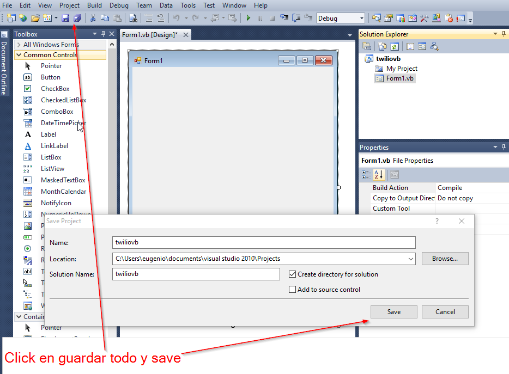Click Show All Files icon in Solution Explorer
The width and height of the screenshot is (509, 374).
383,47
